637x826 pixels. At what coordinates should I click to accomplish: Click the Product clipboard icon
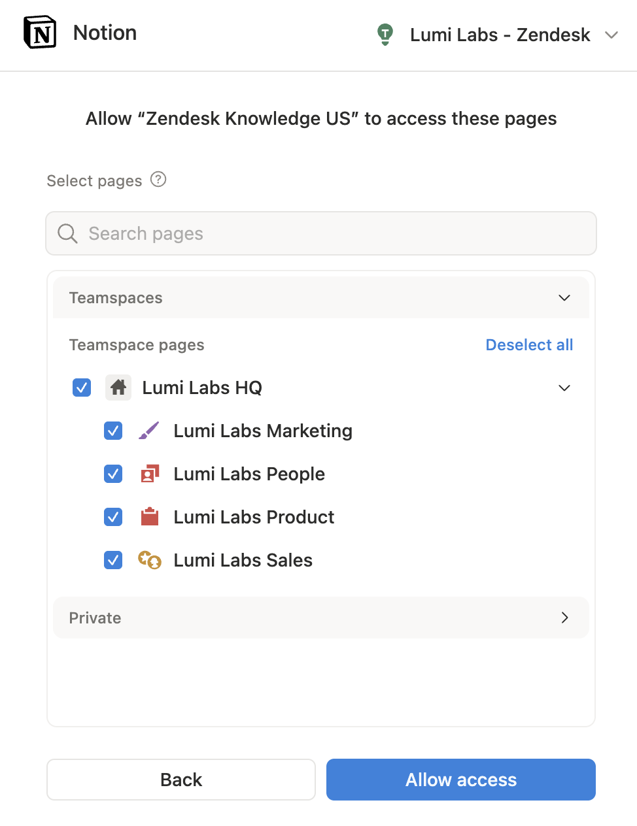click(x=150, y=517)
